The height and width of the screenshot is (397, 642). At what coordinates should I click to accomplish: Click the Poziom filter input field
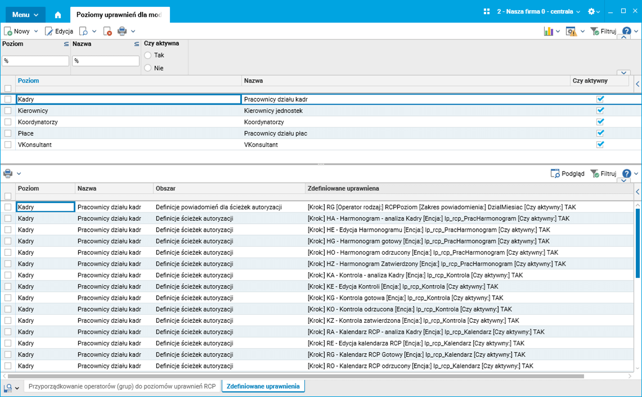tap(35, 61)
